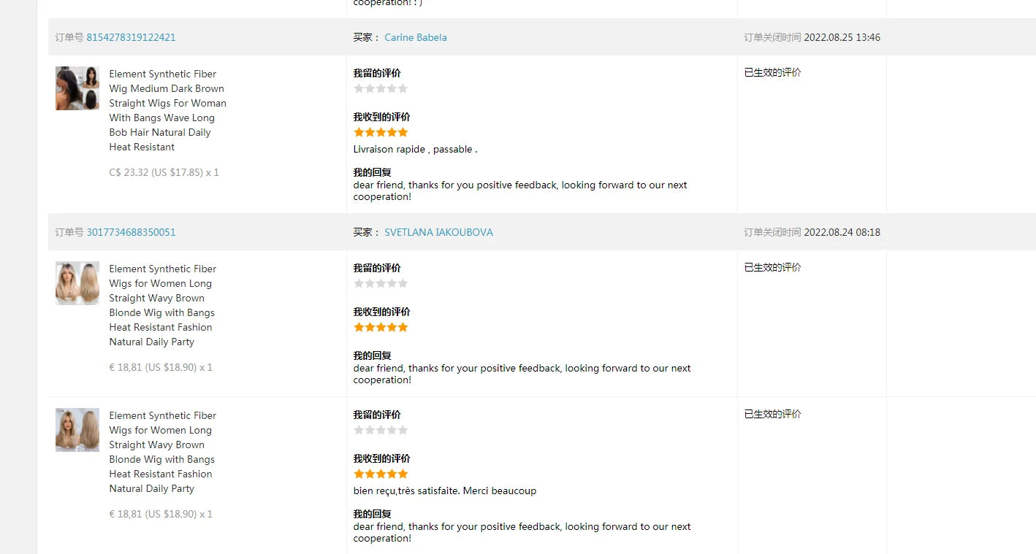Click the first blonde wig thumbnail
1036x554 pixels.
click(x=77, y=283)
